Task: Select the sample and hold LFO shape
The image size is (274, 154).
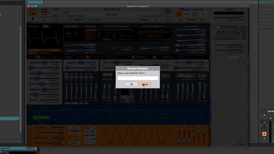Action: (93, 136)
